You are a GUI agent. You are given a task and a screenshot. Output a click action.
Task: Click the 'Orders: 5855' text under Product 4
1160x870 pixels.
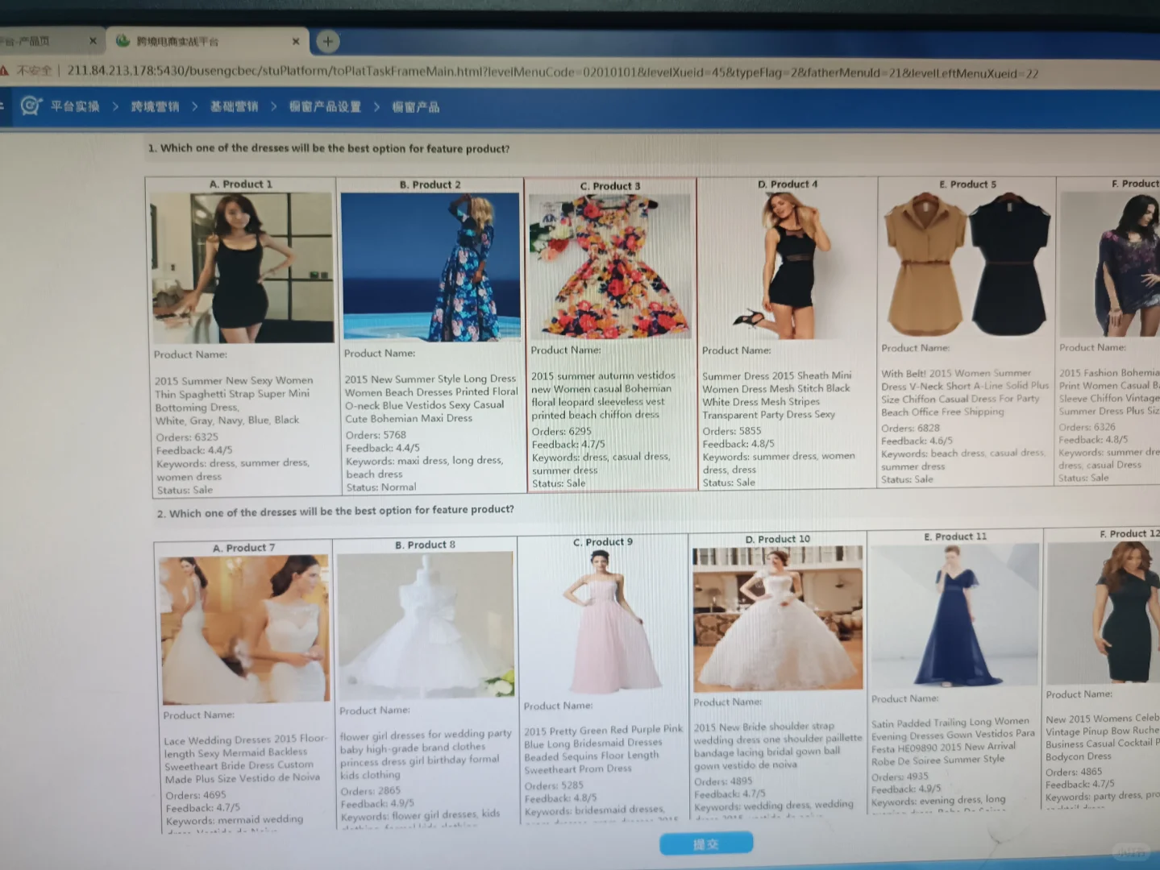tap(732, 431)
